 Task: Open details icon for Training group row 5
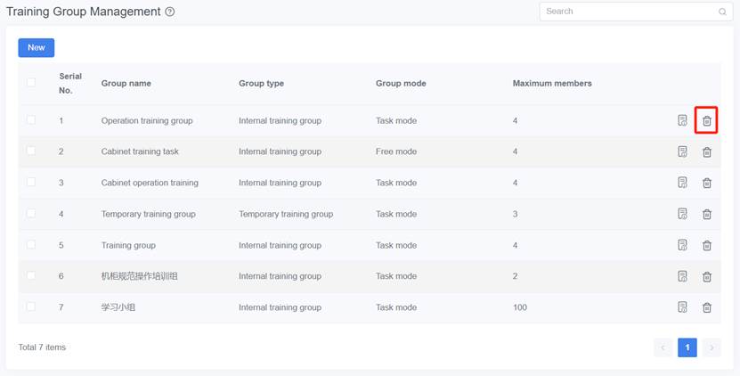(682, 245)
